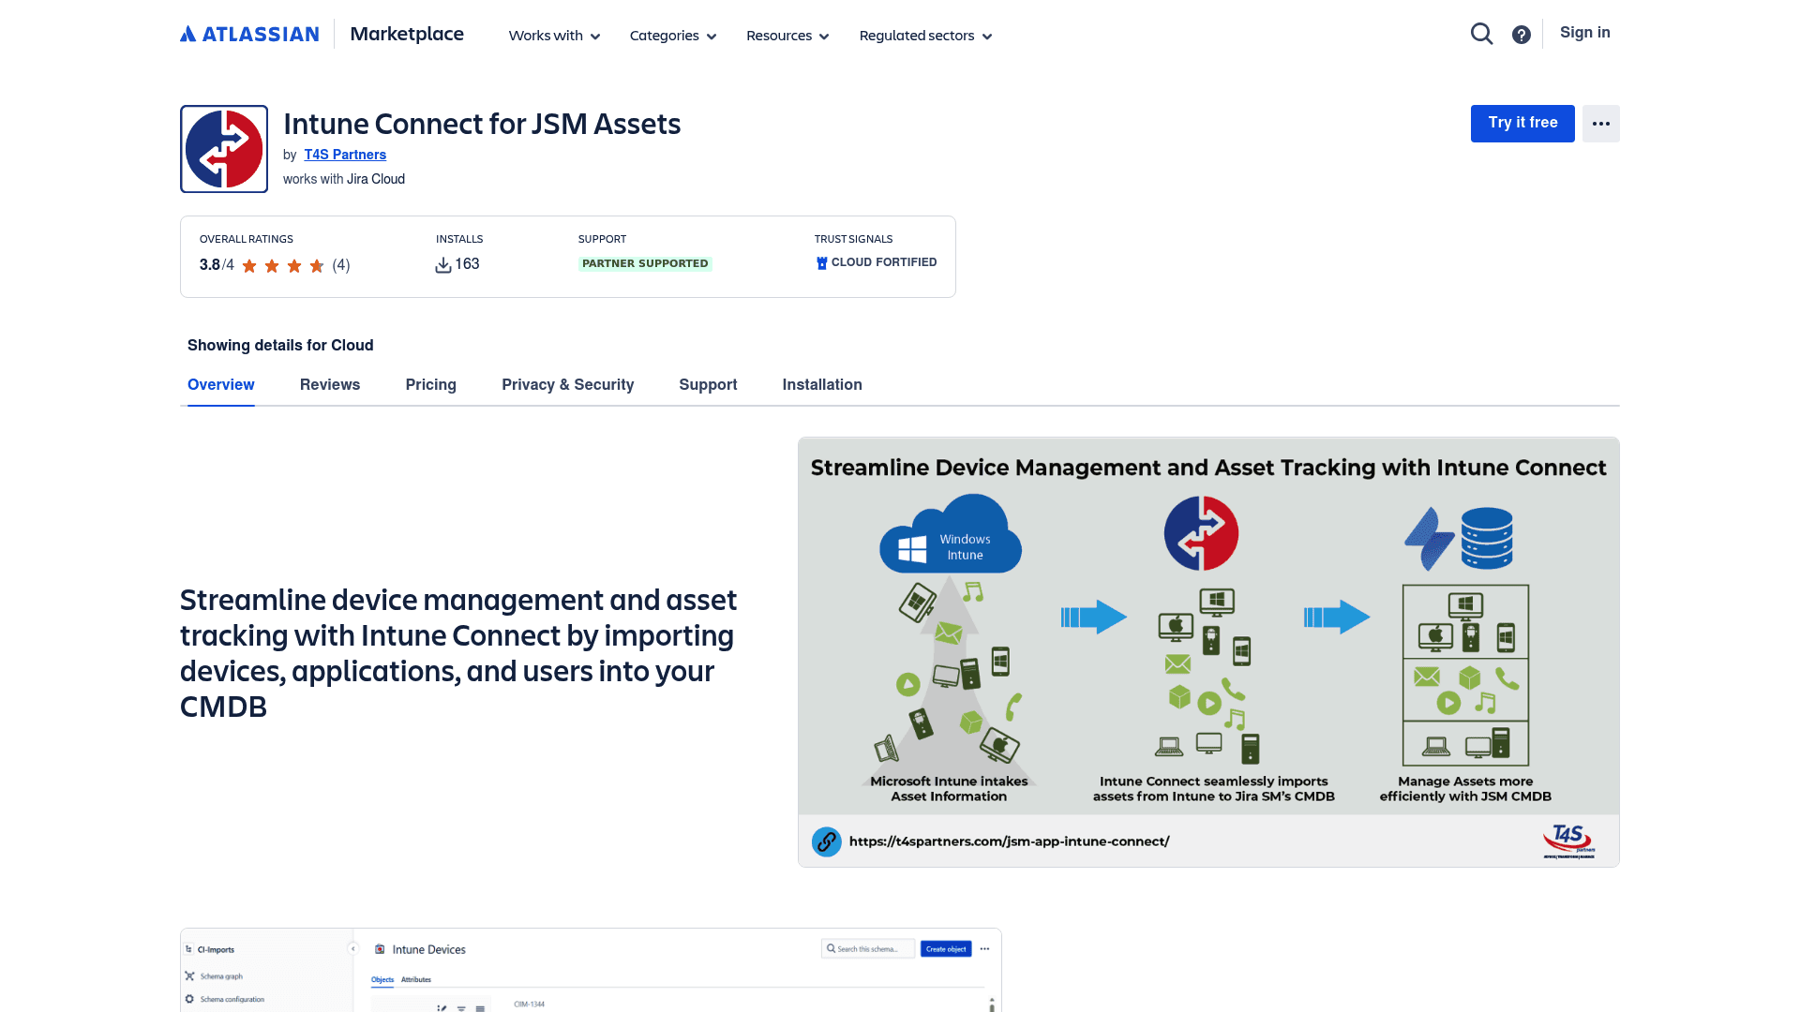Switch to the Reviews tab
The image size is (1800, 1012).
pyautogui.click(x=330, y=384)
